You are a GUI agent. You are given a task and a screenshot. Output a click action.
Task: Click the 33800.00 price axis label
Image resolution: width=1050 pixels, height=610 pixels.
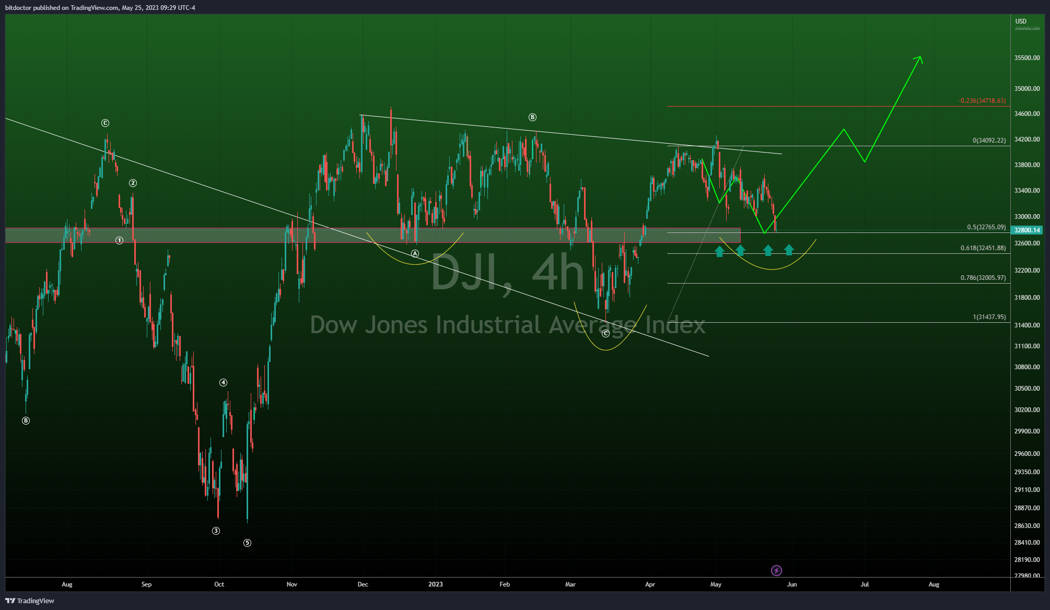[1027, 165]
